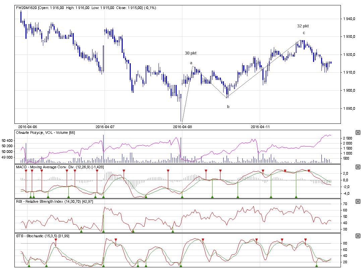The image size is (361, 268).
Task: Close the STS Stochastic panel
Action: (358, 236)
